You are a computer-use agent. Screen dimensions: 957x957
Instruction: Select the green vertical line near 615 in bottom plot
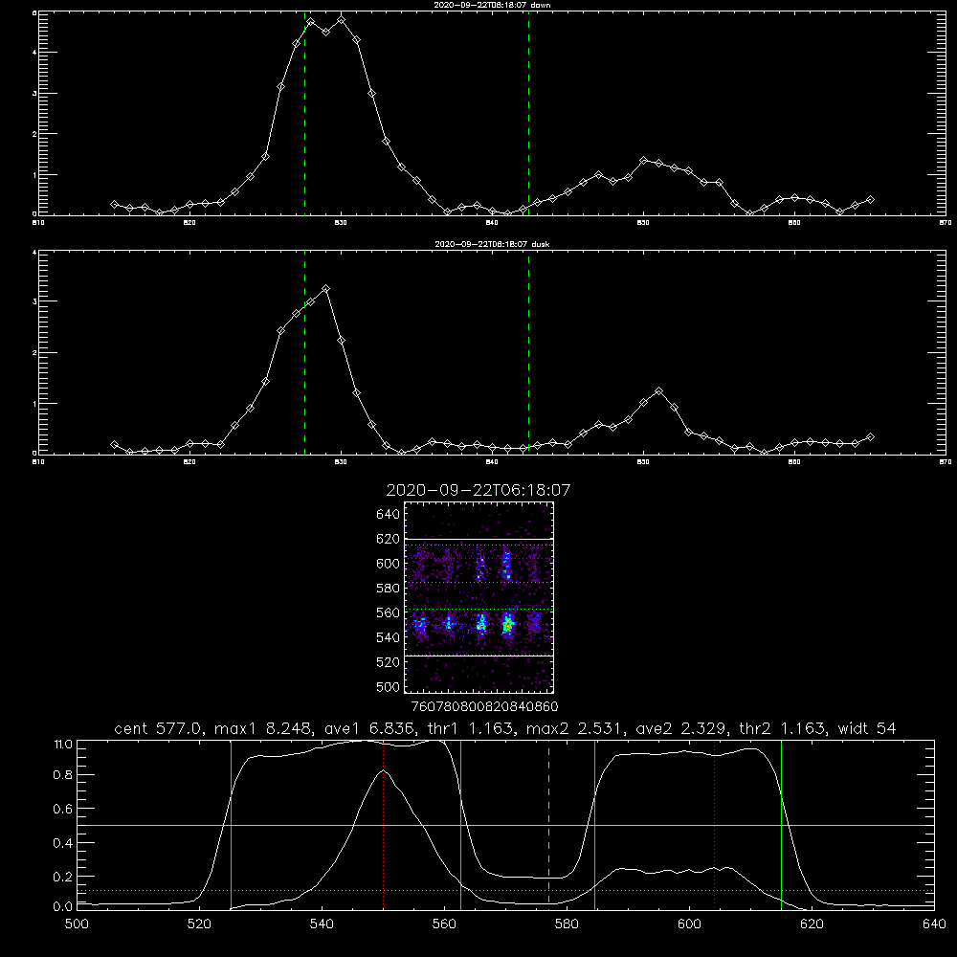[x=781, y=825]
